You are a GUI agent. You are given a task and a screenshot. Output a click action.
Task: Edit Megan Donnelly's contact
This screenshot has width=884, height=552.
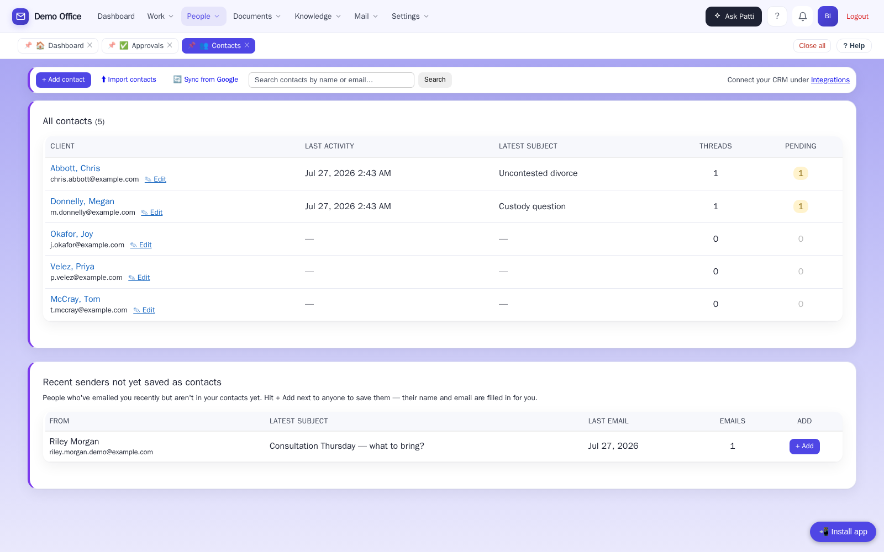click(152, 213)
